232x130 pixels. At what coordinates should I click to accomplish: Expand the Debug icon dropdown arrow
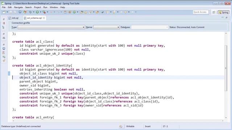(34, 12)
